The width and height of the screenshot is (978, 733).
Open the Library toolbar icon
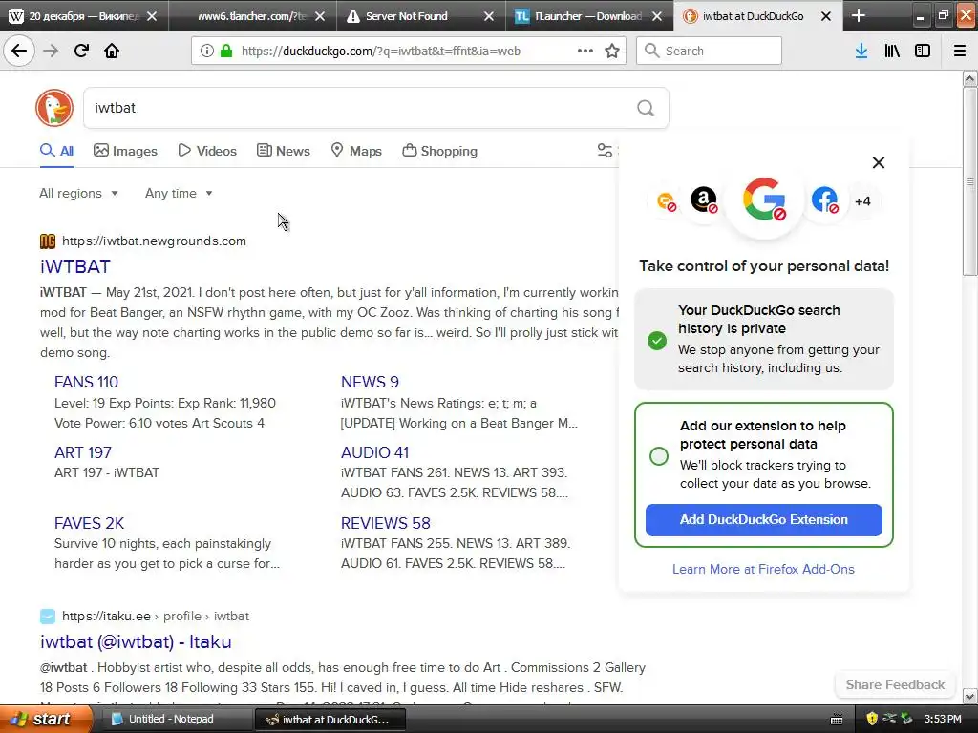pos(892,52)
